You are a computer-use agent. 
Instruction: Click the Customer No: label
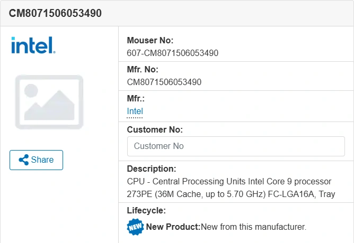pyautogui.click(x=155, y=129)
